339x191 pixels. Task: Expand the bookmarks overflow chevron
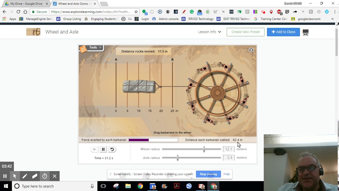(x=332, y=19)
